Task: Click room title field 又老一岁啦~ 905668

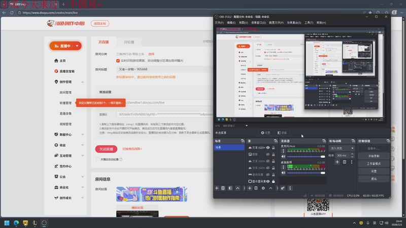Action: [x=164, y=69]
